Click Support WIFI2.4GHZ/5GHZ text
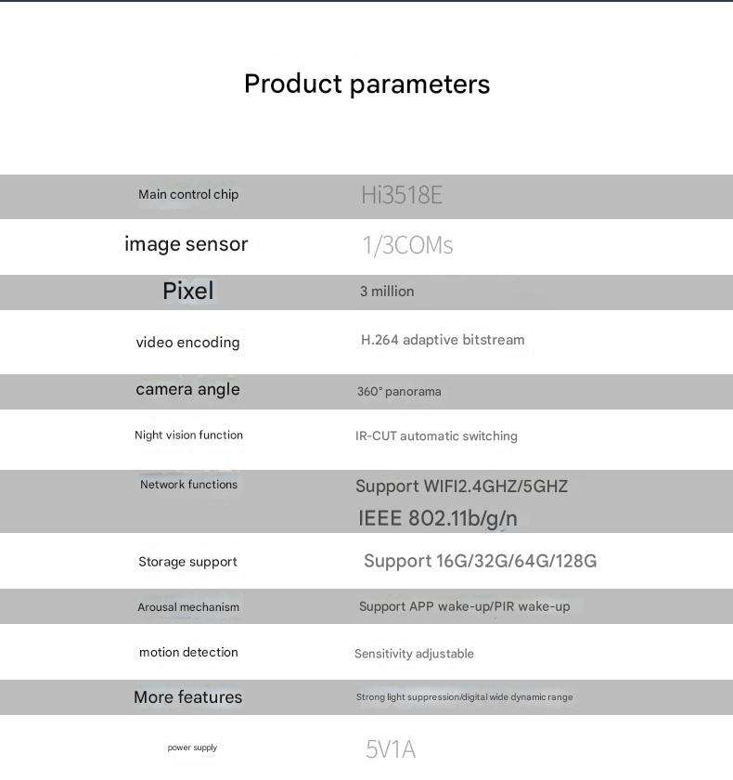The image size is (733, 780). [462, 486]
